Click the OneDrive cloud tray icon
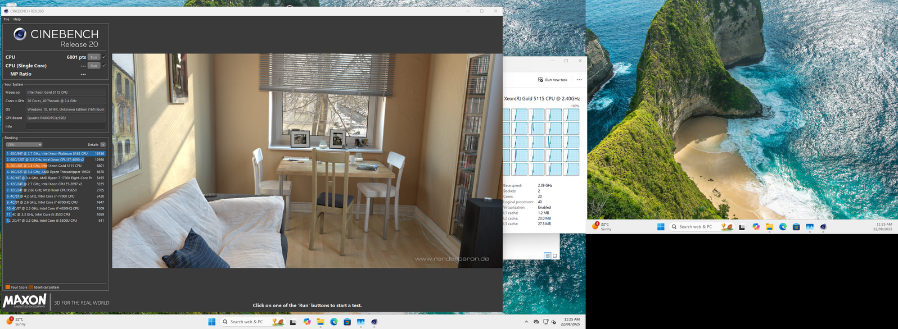This screenshot has height=329, width=898. coord(536,322)
